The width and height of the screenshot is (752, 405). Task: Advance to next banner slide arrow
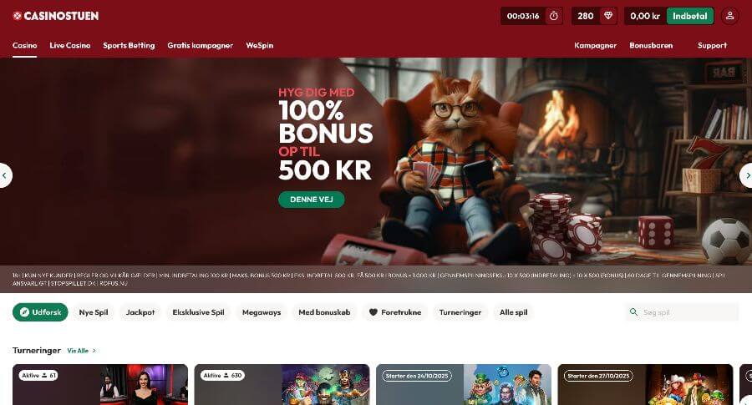pos(747,175)
